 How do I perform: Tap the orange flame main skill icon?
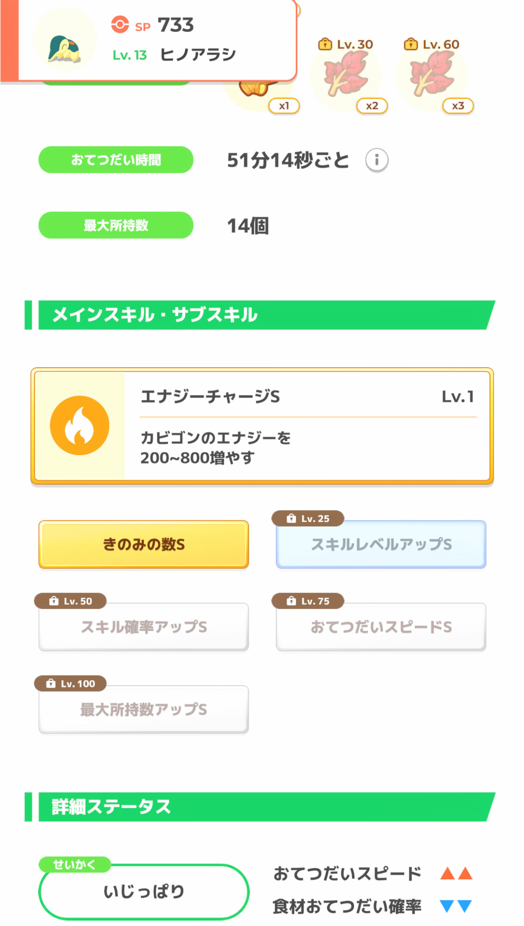(80, 425)
